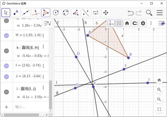This screenshot has width=167, height=117.
Task: Open the search magnifier in toolbar
Action: [149, 13]
